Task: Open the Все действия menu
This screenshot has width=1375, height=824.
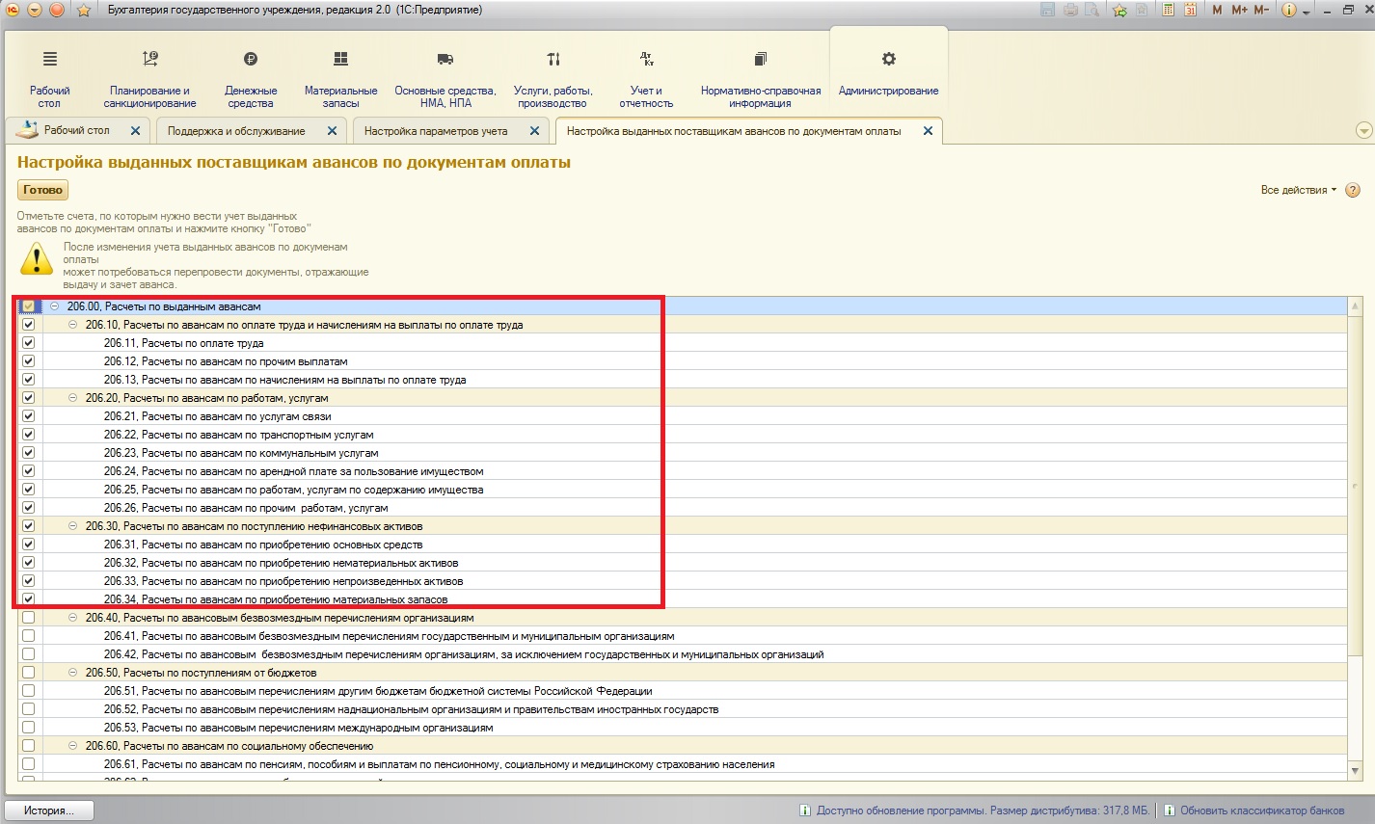Action: point(1299,190)
